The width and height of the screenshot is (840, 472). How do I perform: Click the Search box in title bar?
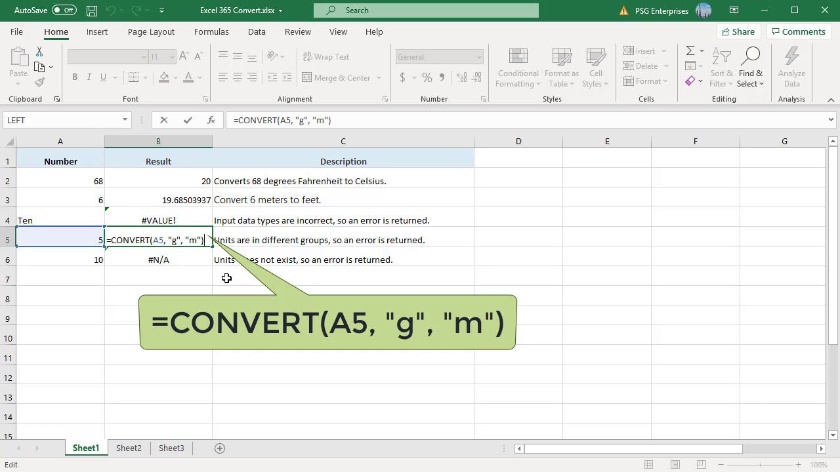pos(426,10)
